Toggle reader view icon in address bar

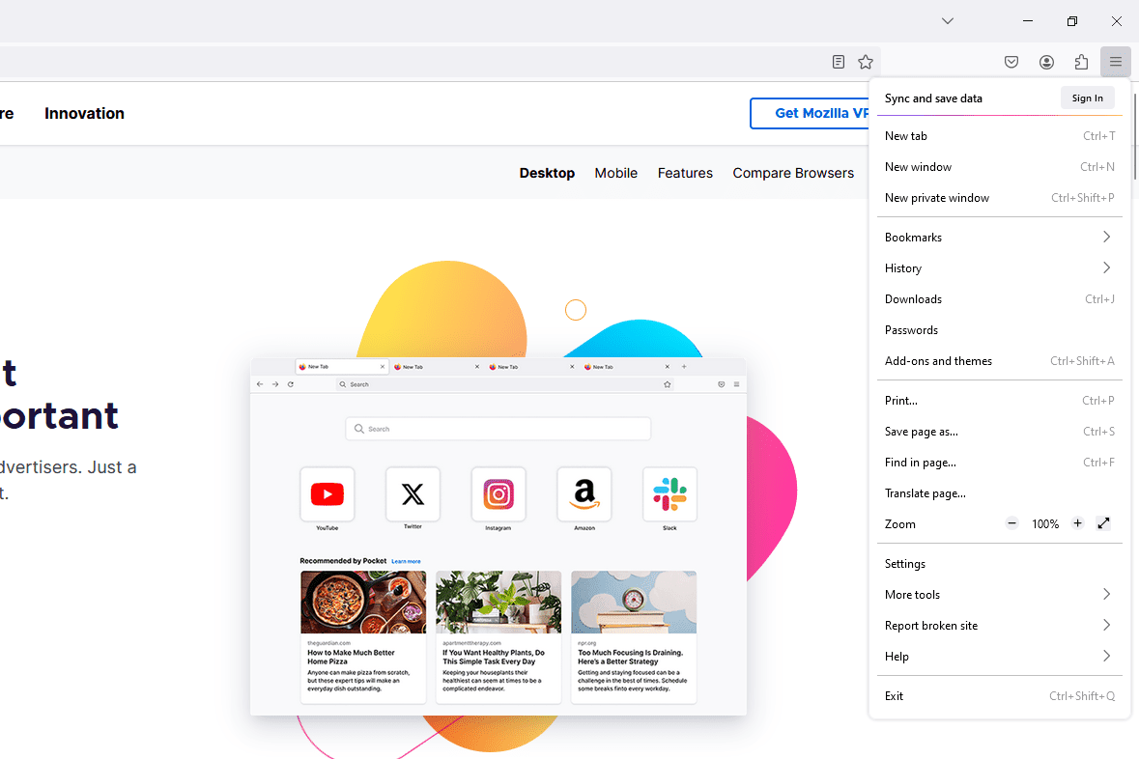pyautogui.click(x=839, y=62)
